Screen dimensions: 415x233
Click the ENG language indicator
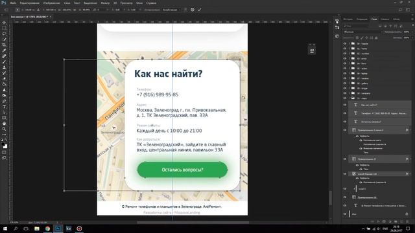click(x=385, y=228)
